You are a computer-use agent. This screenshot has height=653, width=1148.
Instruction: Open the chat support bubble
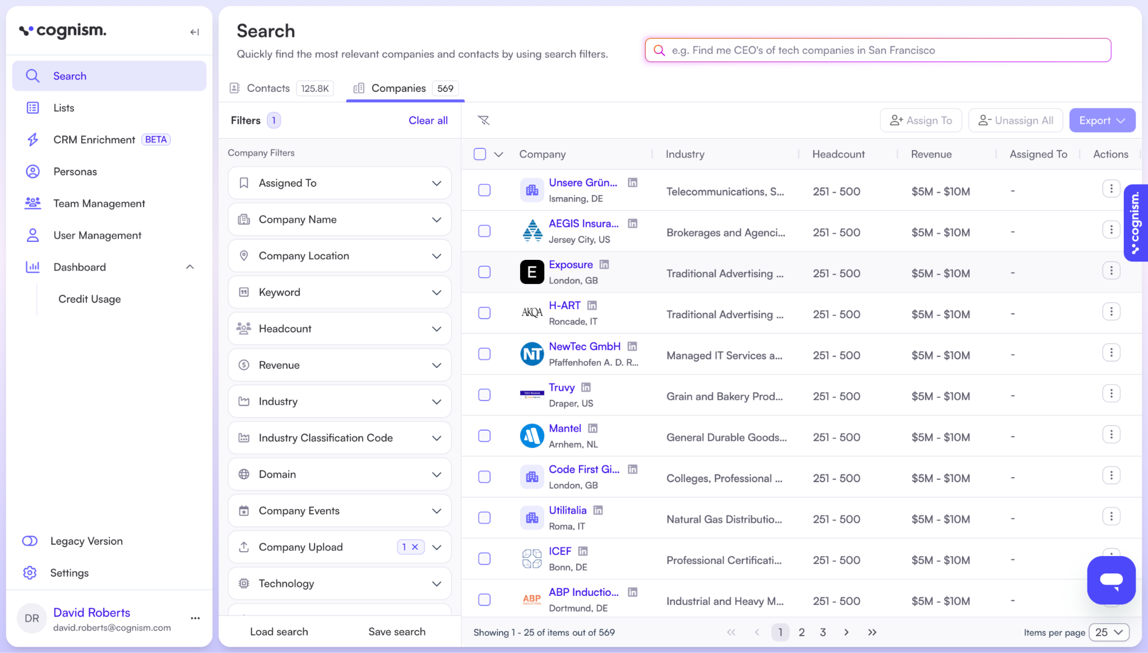(x=1111, y=580)
